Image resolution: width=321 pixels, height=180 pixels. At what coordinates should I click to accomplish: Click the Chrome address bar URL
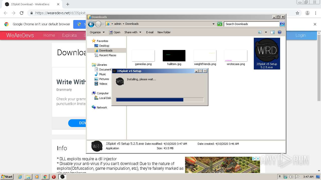click(x=60, y=13)
